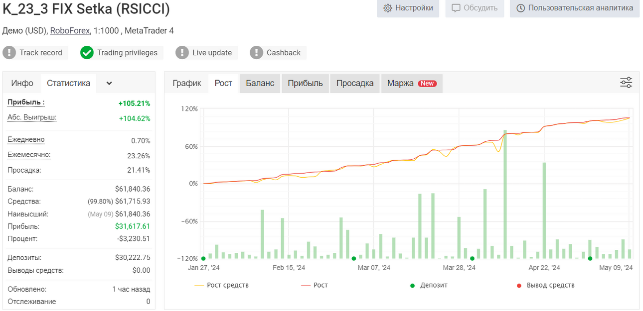Click the 21.41% drawdown value
This screenshot has height=311, width=643.
pyautogui.click(x=139, y=170)
